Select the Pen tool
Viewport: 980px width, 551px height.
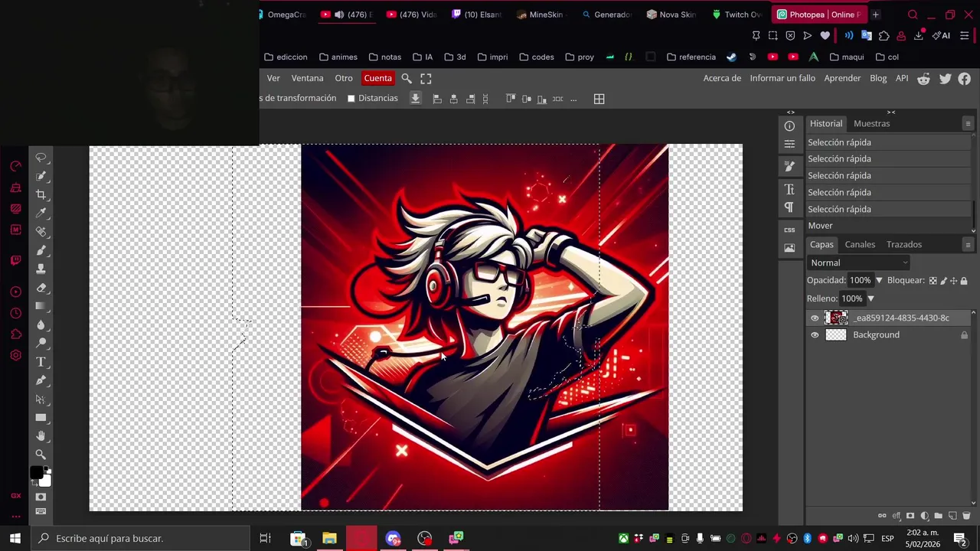(41, 380)
